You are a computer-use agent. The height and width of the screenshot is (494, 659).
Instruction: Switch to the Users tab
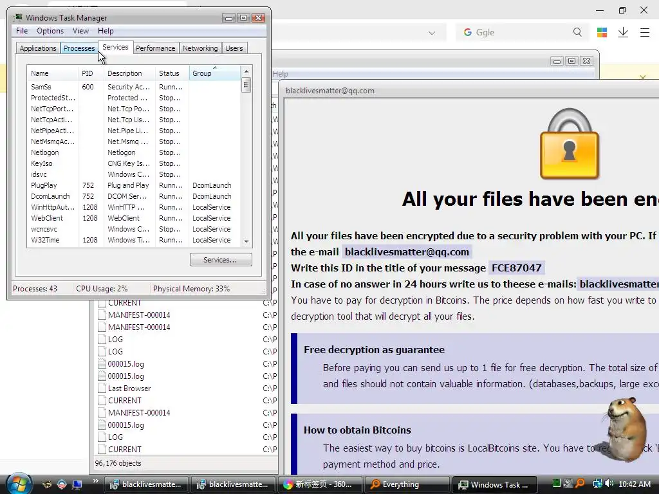pyautogui.click(x=234, y=48)
